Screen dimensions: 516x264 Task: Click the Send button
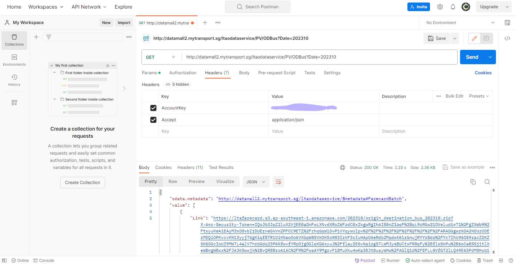[472, 57]
